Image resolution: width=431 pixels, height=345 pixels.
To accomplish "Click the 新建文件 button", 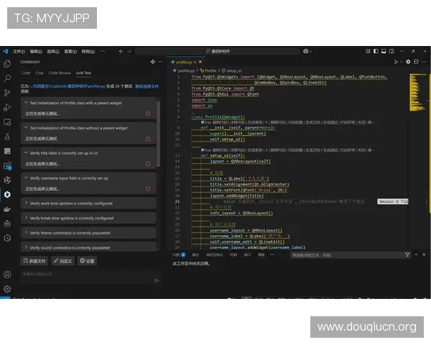I will click(x=34, y=261).
